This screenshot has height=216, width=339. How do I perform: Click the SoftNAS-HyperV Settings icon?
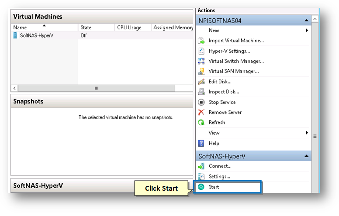coord(201,176)
